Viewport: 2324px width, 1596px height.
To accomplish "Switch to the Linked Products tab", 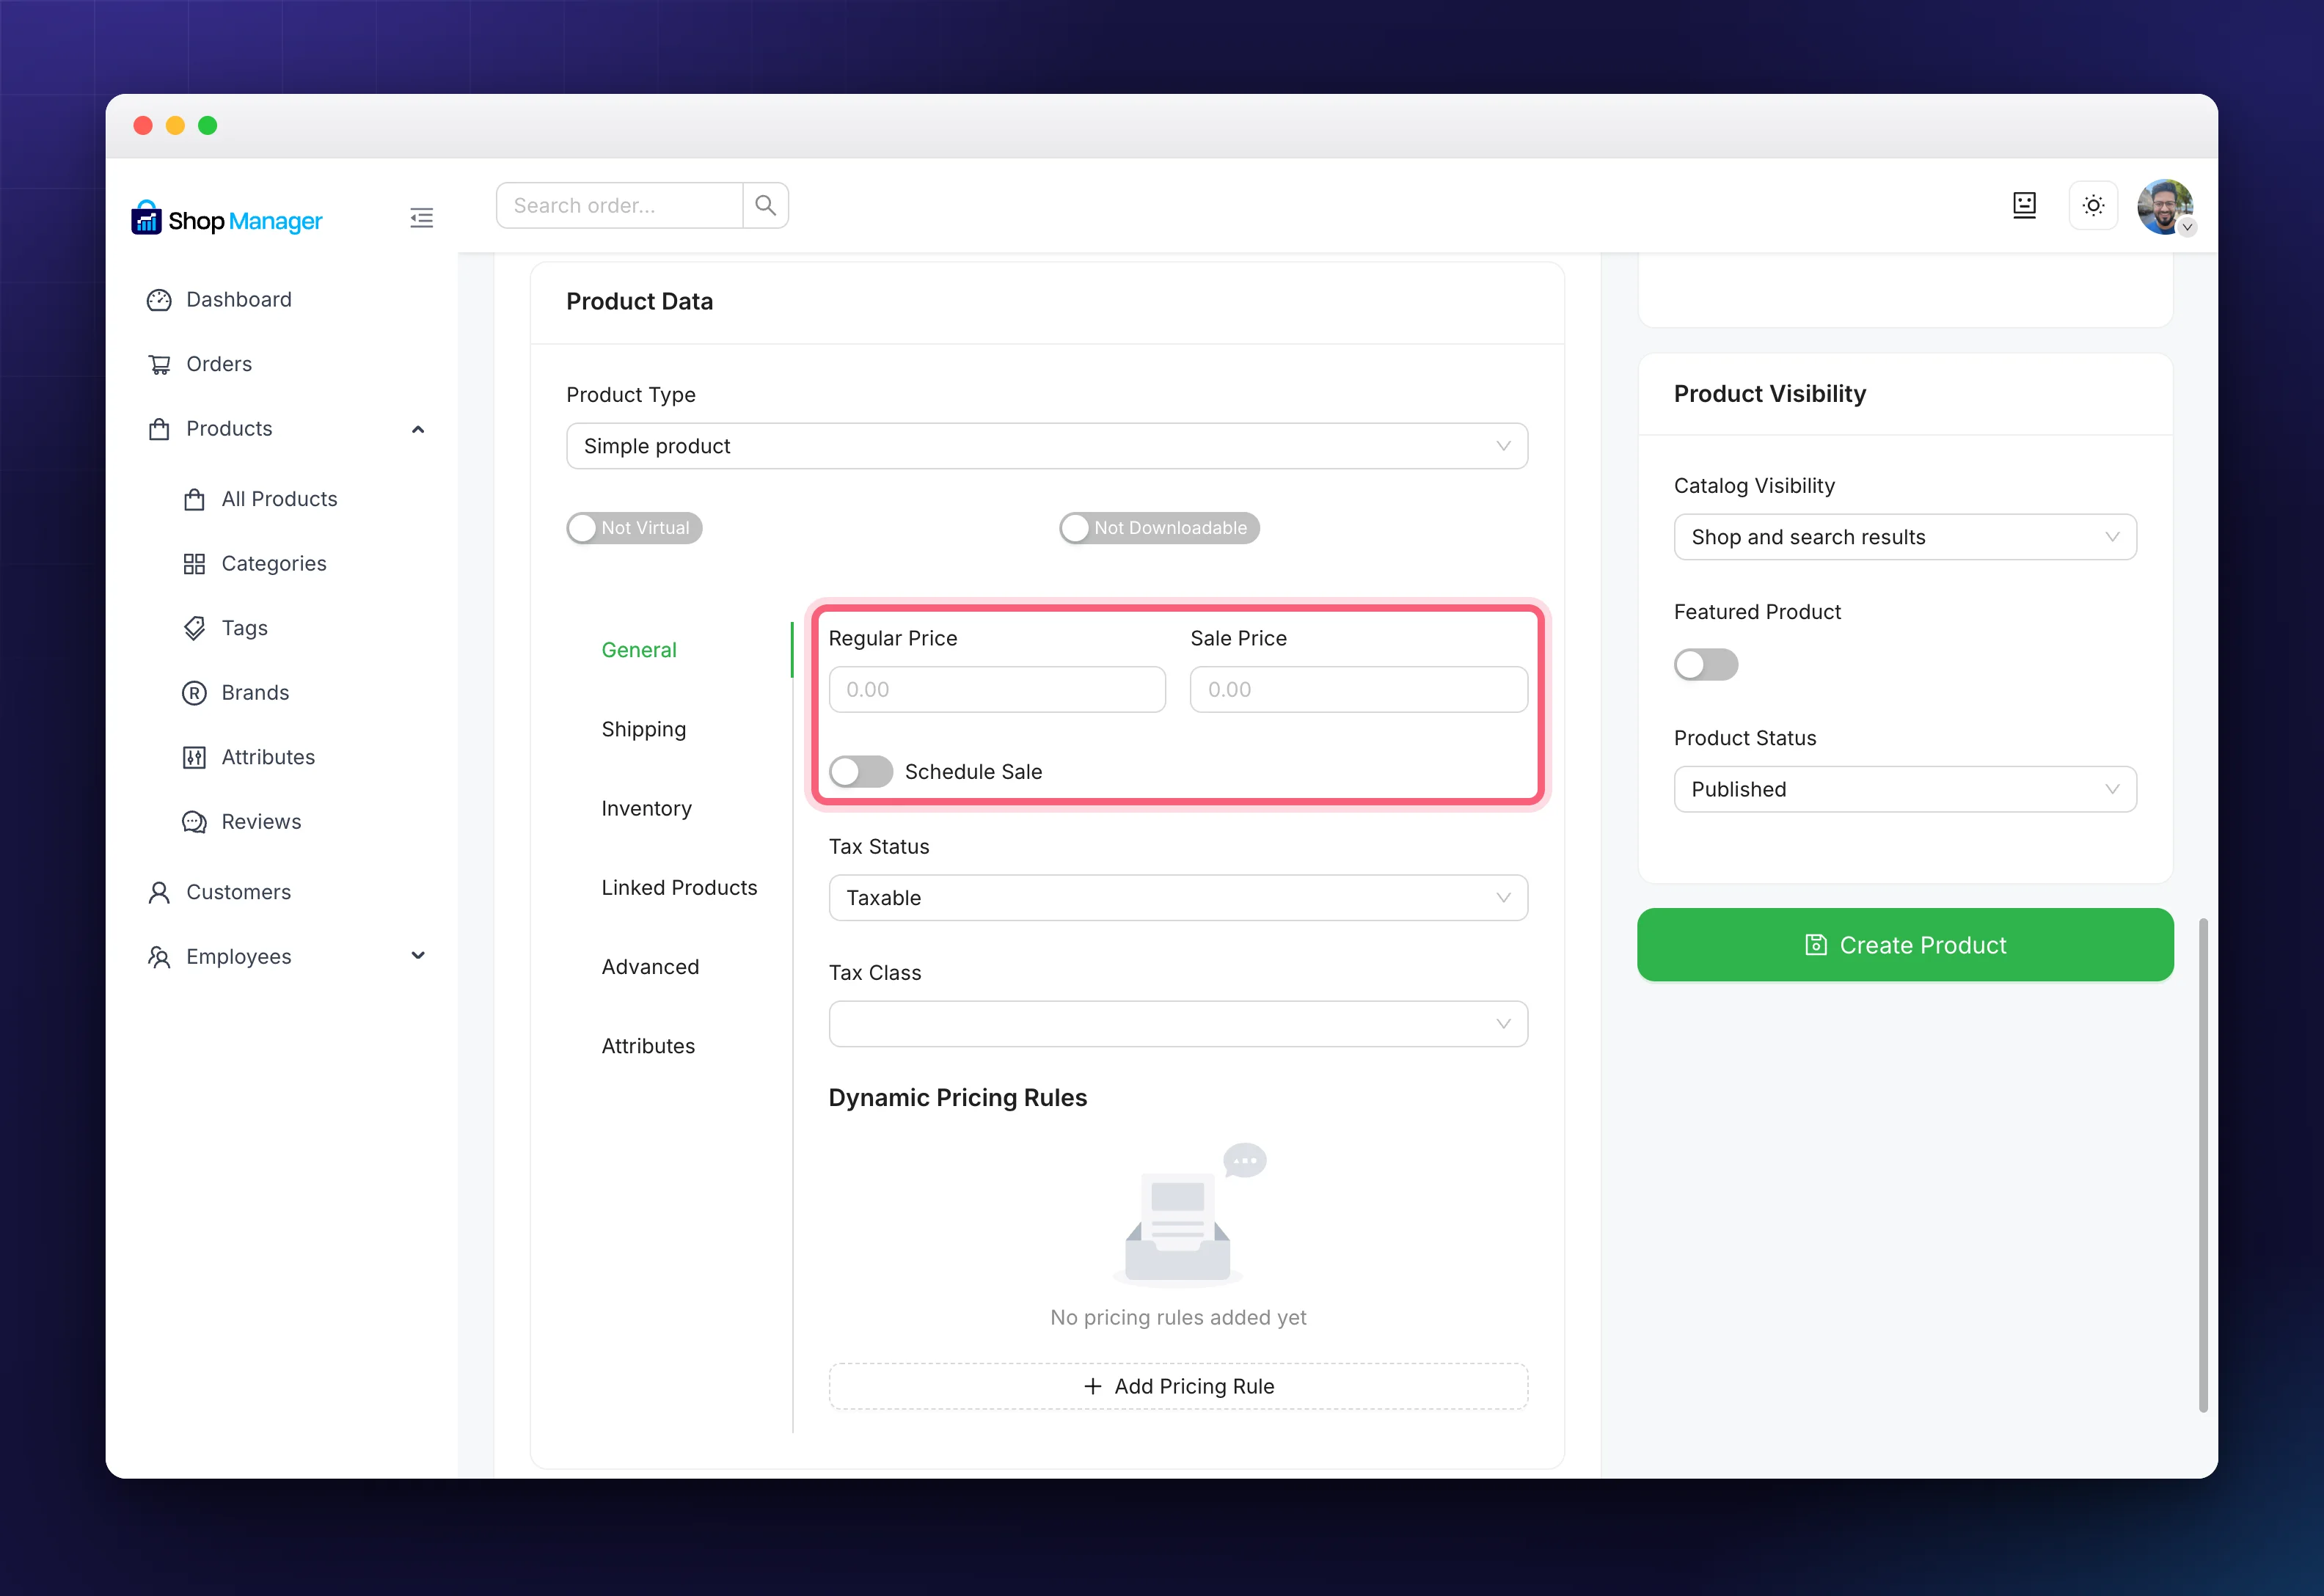I will point(679,887).
